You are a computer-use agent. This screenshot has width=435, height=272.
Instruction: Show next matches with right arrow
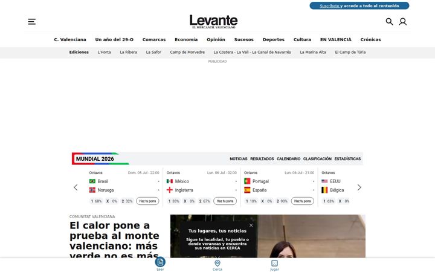tap(359, 187)
